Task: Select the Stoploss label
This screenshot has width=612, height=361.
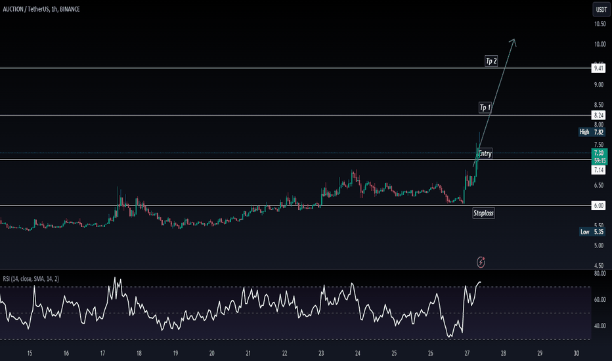Action: [x=483, y=213]
